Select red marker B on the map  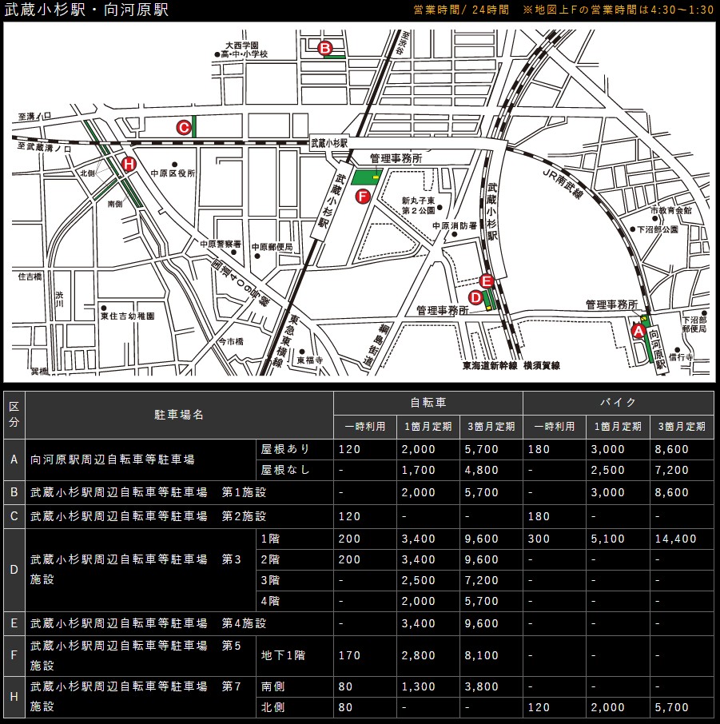click(325, 49)
